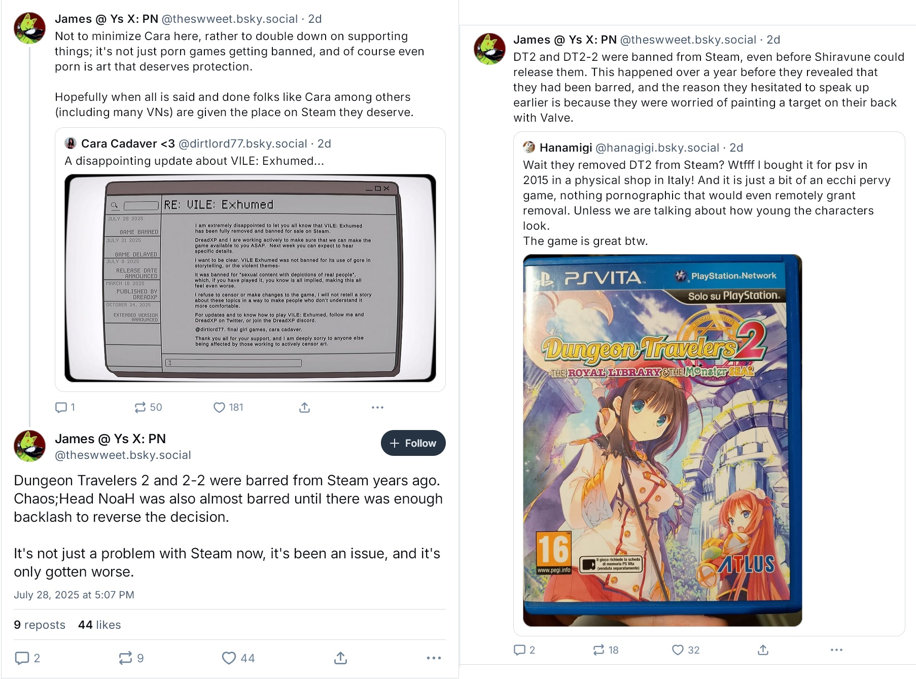Open more options on the main post
The image size is (916, 679).
point(434,658)
